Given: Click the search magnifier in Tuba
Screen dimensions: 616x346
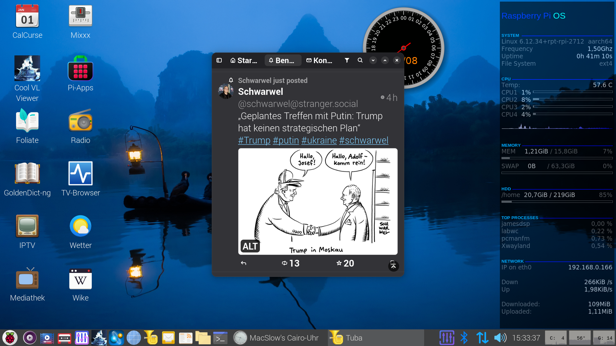Looking at the screenshot, I should pos(360,60).
